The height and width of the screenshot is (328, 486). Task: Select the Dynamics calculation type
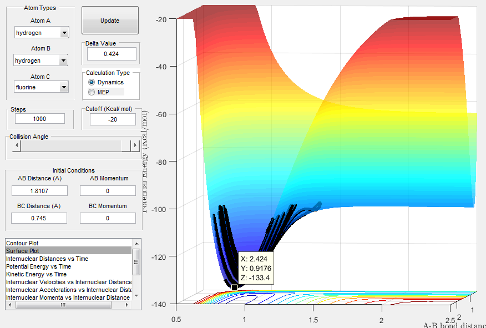pos(92,82)
